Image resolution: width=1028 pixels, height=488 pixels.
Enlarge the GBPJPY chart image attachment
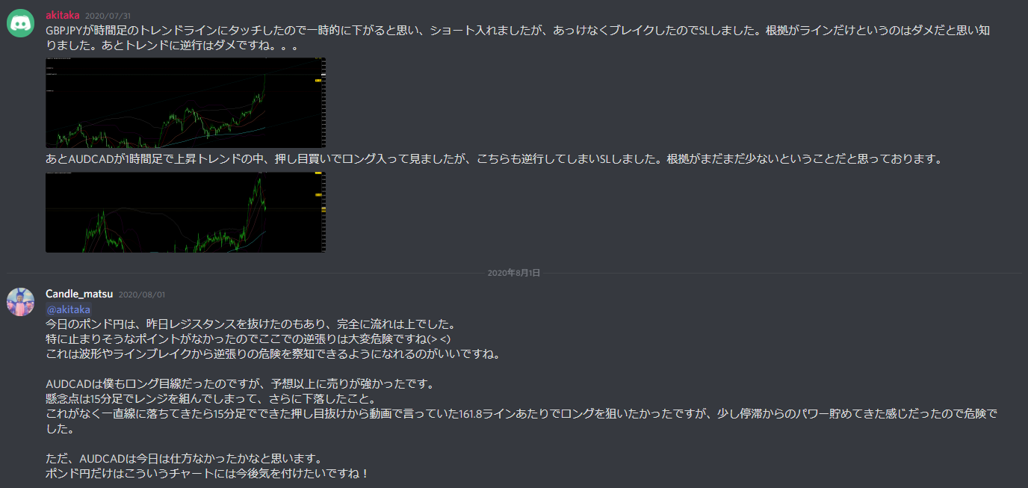click(x=185, y=103)
